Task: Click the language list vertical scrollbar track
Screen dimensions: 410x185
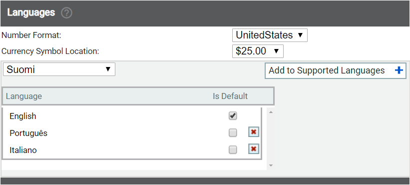Action: click(271, 138)
